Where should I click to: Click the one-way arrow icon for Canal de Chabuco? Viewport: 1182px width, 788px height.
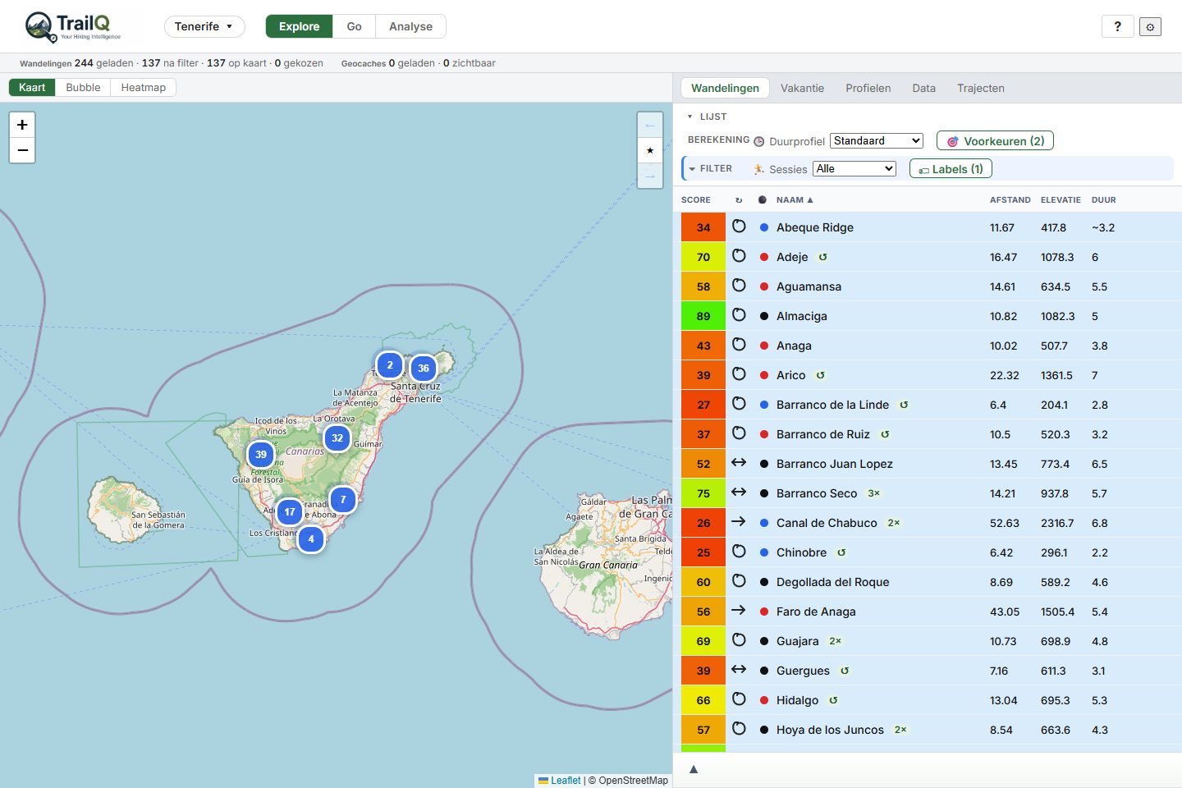(739, 522)
